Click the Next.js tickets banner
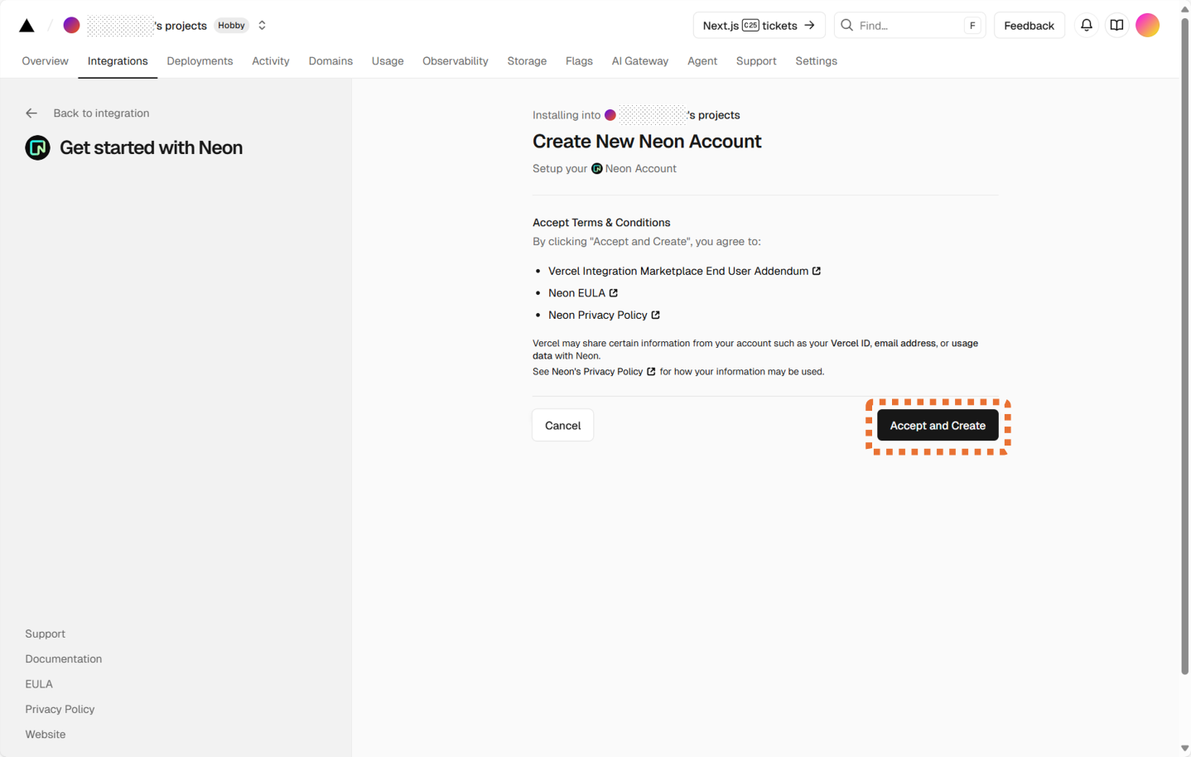The width and height of the screenshot is (1191, 757). pos(759,26)
